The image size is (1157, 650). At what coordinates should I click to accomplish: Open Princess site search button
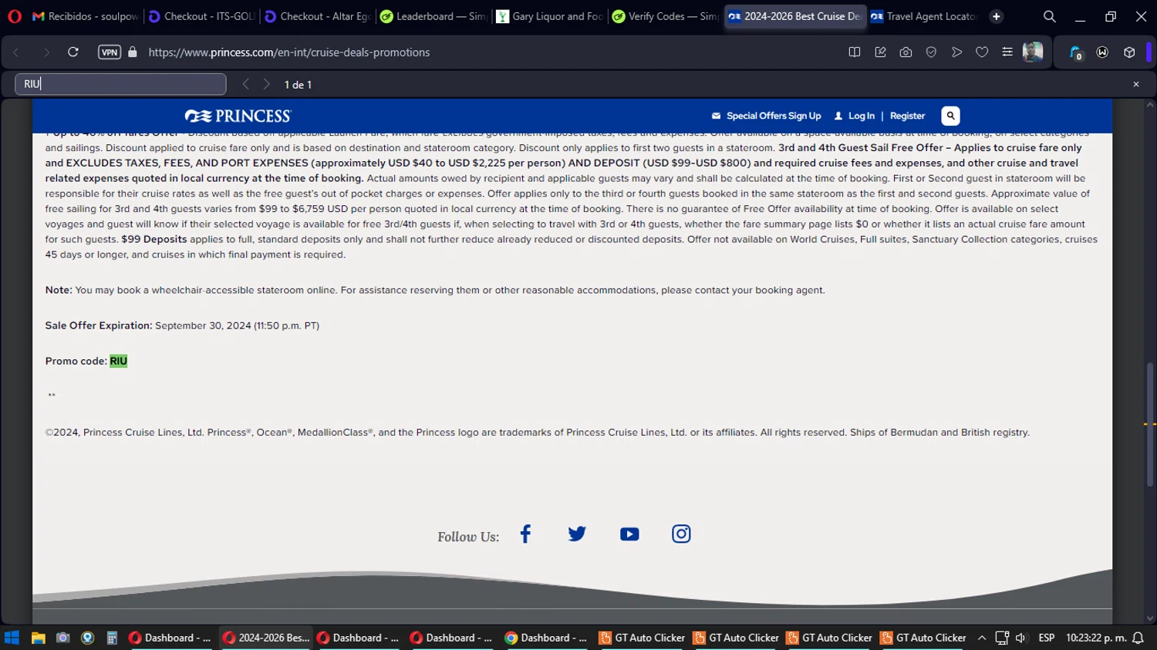click(950, 116)
